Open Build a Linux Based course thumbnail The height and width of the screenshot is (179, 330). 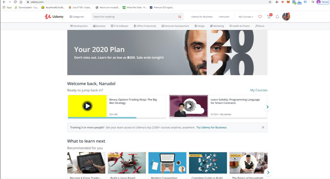[127, 163]
